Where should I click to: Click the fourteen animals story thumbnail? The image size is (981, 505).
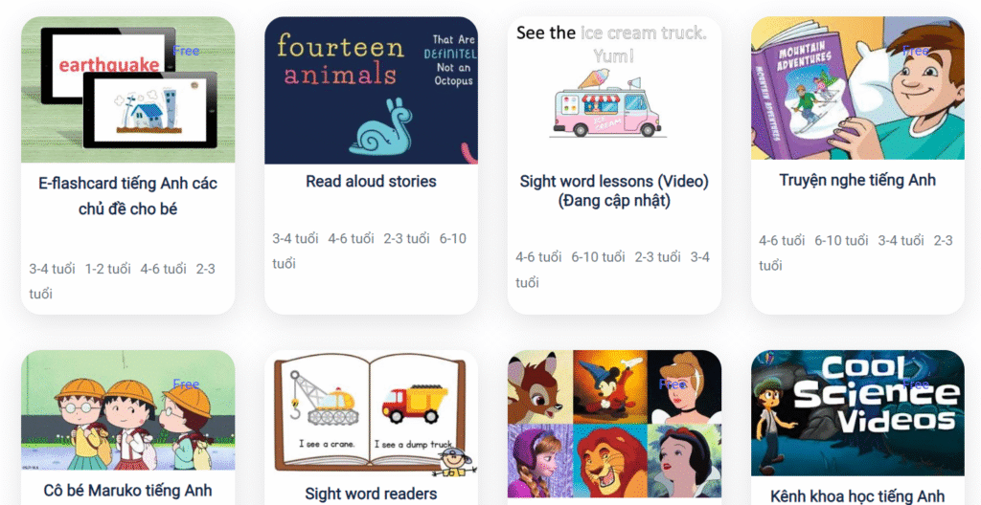[x=371, y=91]
